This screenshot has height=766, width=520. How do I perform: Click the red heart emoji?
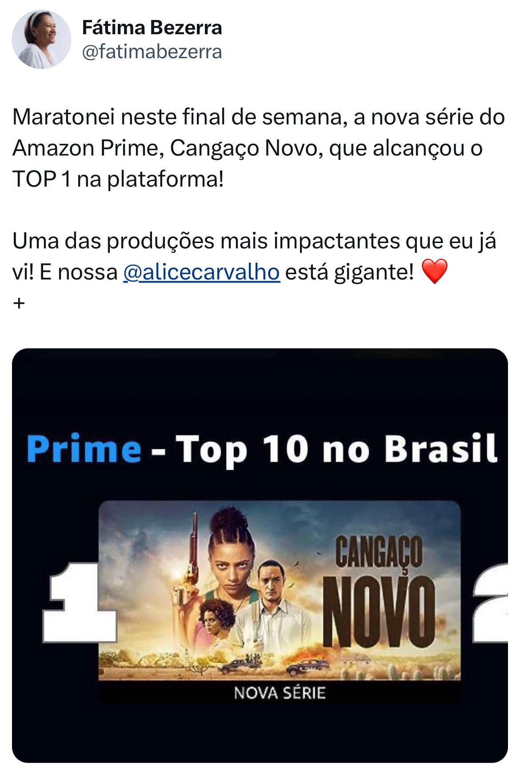pyautogui.click(x=434, y=272)
